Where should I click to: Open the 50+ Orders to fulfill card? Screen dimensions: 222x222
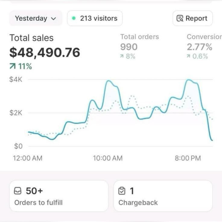[59, 196]
